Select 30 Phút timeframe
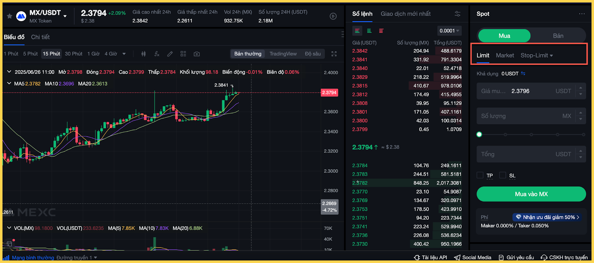 click(x=74, y=54)
